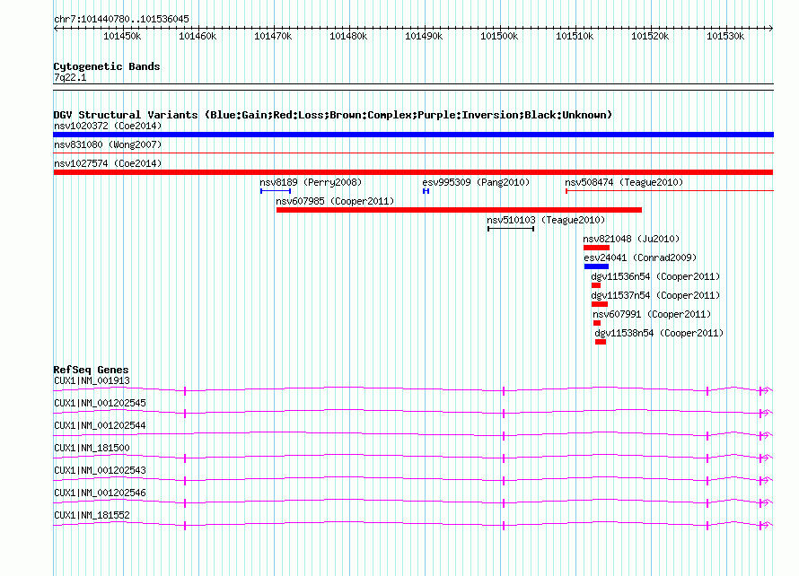
Task: Click the CUX1|NM_001913 transcript label
Action: click(x=92, y=381)
